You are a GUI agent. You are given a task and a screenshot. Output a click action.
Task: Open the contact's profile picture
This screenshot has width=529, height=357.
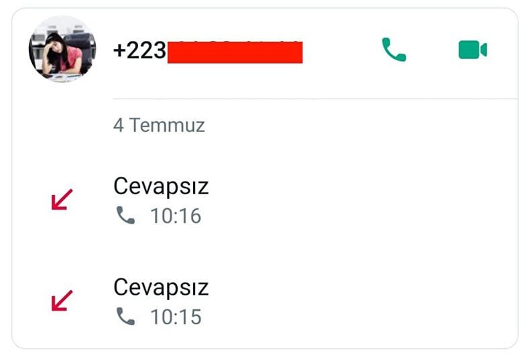click(62, 49)
